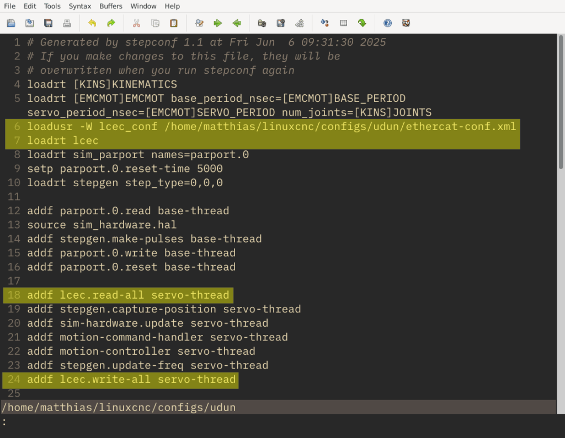This screenshot has height=438, width=565.
Task: Click 'addf lcec.write-all servo-thread' line
Action: pyautogui.click(x=131, y=380)
